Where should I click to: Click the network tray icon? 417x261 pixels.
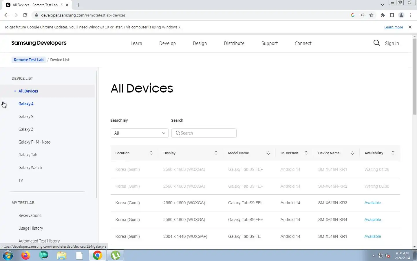(x=381, y=255)
